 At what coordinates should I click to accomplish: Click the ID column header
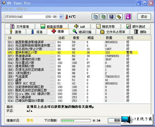pos(31,38)
